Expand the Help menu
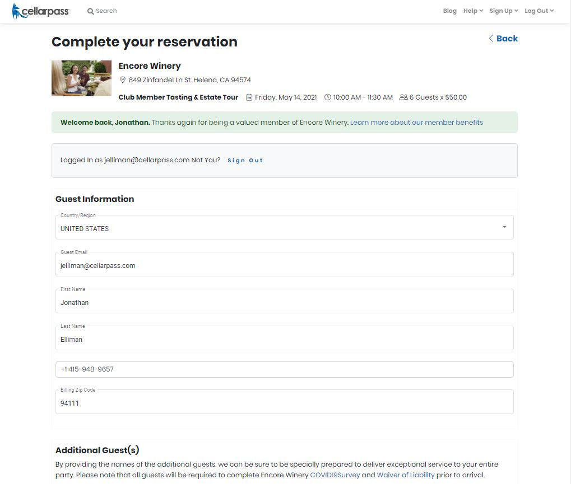571x484 pixels. (x=473, y=11)
